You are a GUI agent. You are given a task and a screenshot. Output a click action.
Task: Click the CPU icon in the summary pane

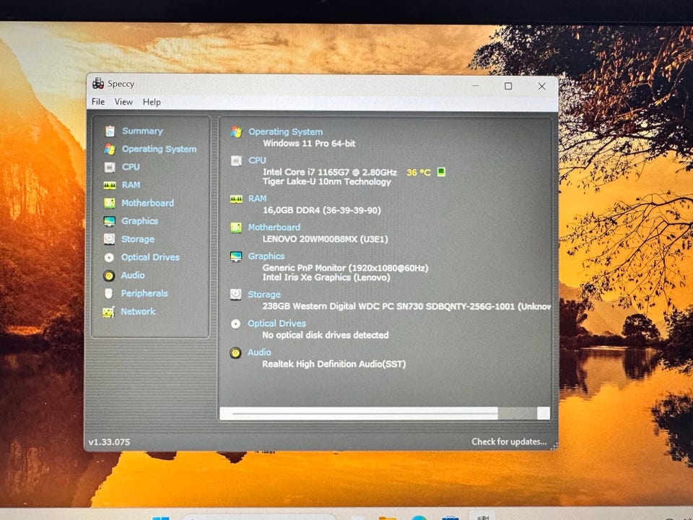[236, 160]
